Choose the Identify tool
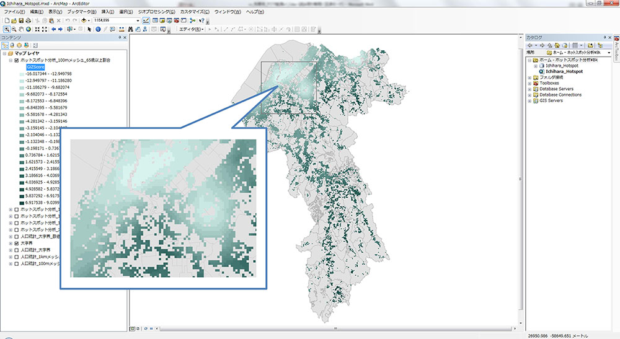This screenshot has height=339, width=620. point(98,29)
